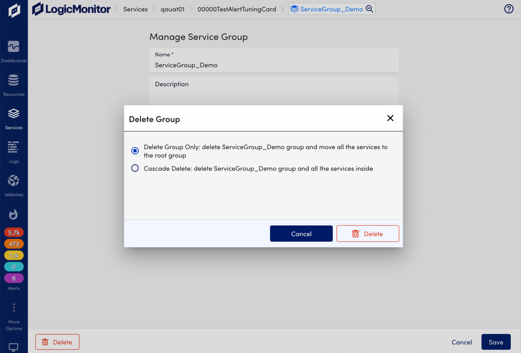Viewport: 521px width, 353px height.
Task: Select qauat01 in the breadcrumb
Action: (173, 9)
